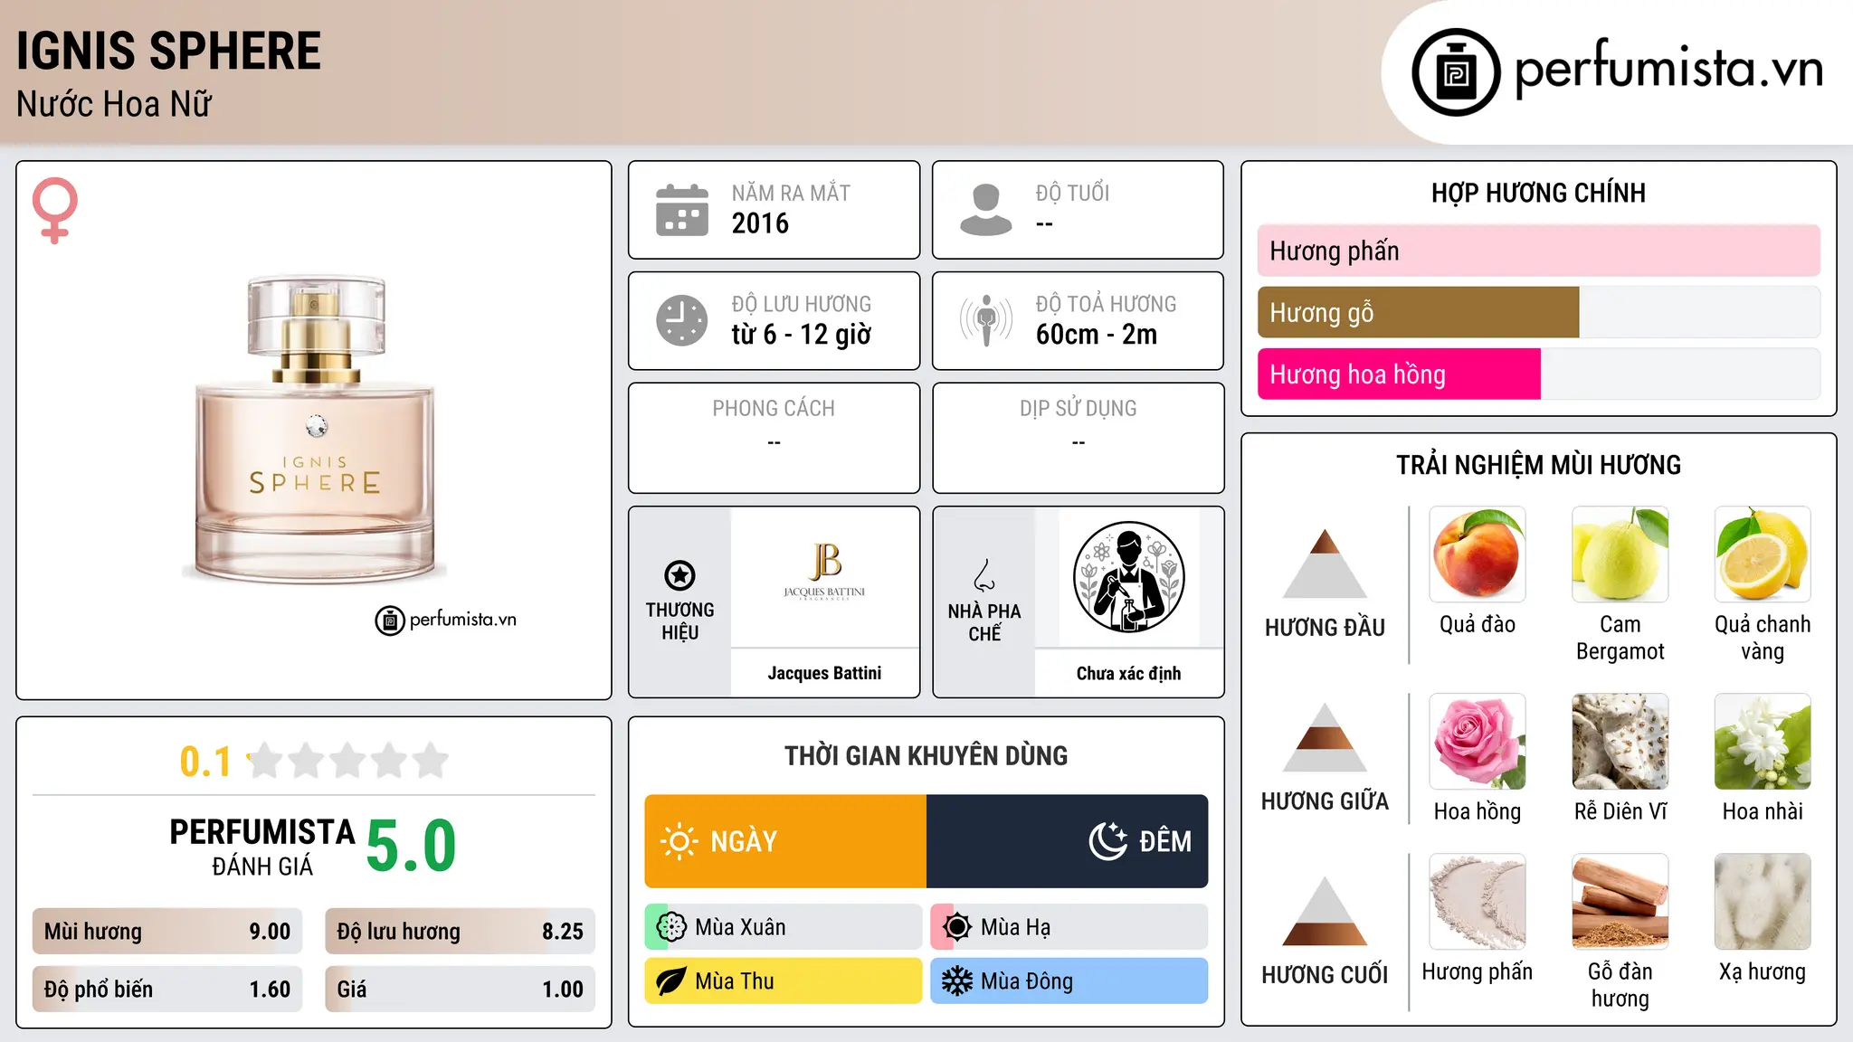Click the Thời gian khuyên dùng heading

[x=926, y=755]
